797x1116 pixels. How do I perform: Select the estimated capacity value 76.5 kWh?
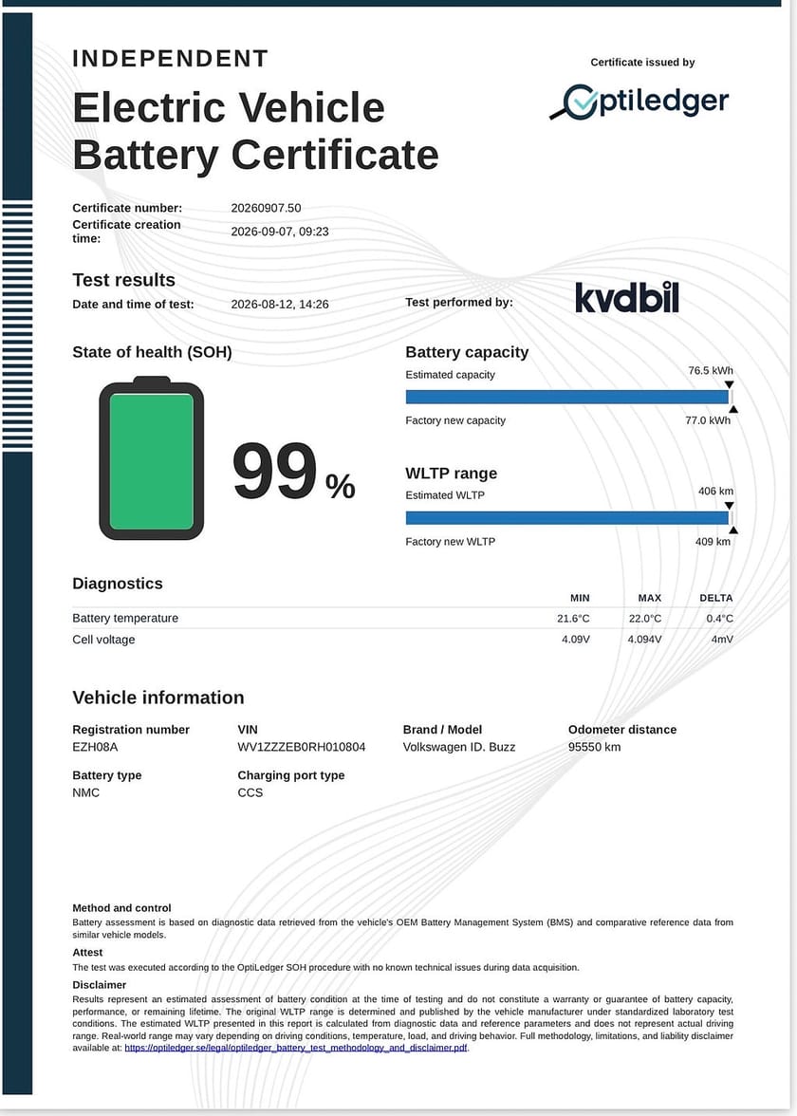pos(710,371)
